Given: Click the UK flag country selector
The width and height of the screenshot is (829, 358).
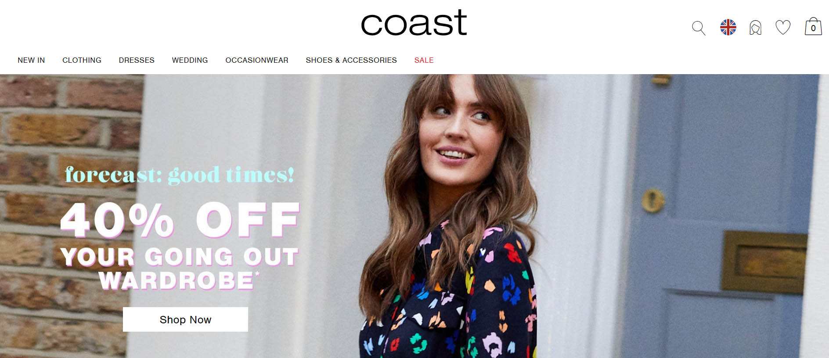Looking at the screenshot, I should pyautogui.click(x=728, y=27).
